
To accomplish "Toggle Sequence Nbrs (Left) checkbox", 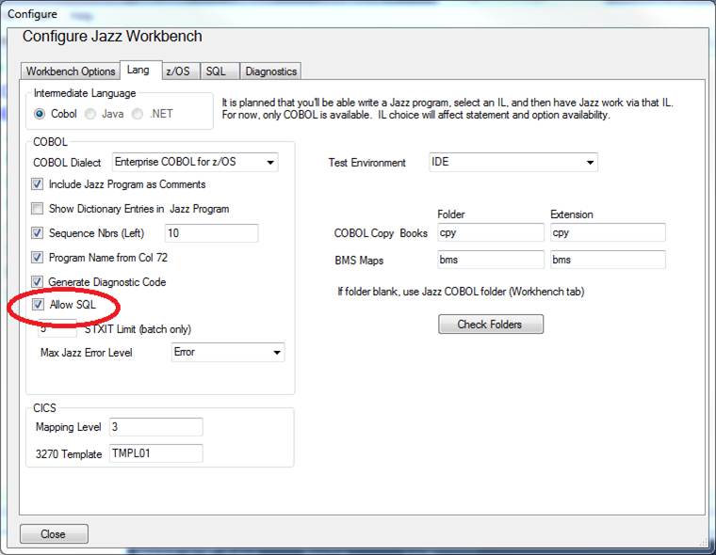I will 37,233.
